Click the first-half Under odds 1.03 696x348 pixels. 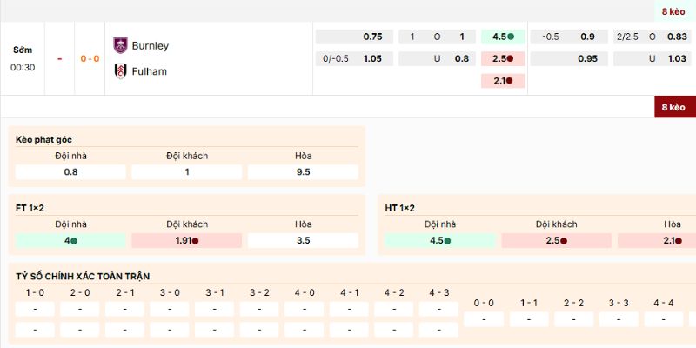[x=652, y=59]
